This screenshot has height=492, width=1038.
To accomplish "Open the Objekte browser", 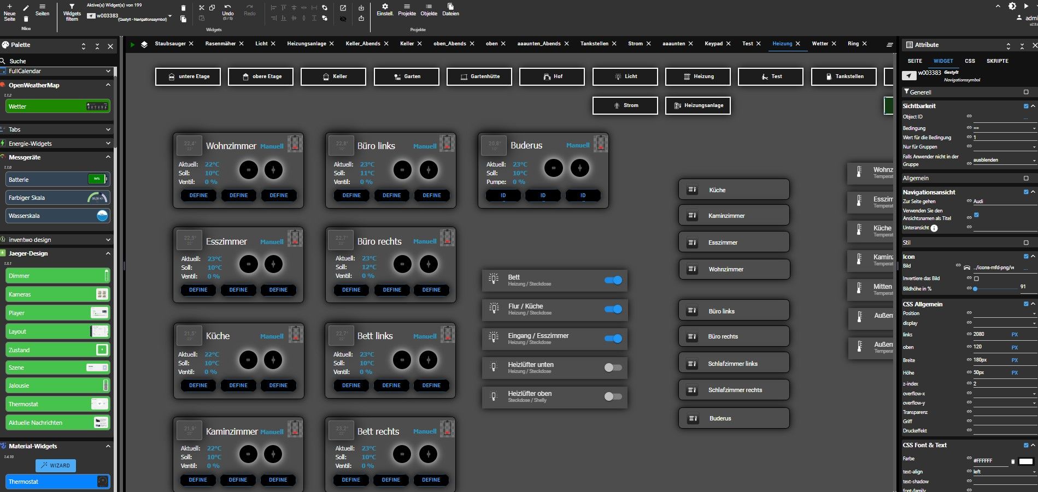I will click(x=429, y=10).
